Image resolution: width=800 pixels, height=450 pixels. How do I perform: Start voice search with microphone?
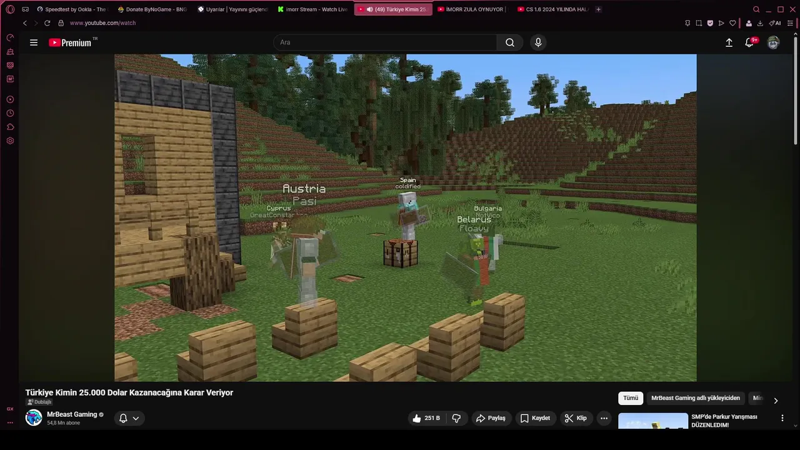pos(538,42)
